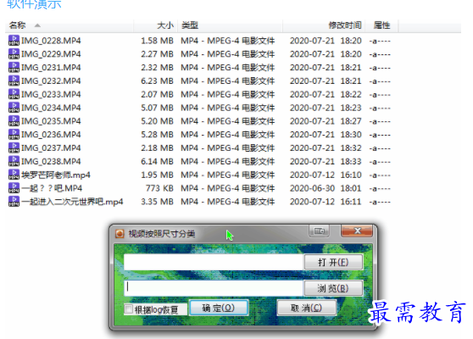Select the 一起进入二次元世界吧.mp4 file icon
The width and height of the screenshot is (473, 339).
click(14, 201)
